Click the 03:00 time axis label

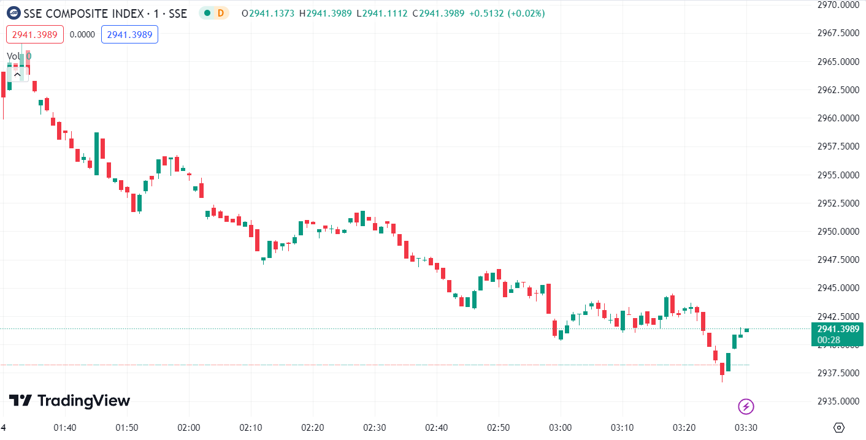tap(560, 427)
